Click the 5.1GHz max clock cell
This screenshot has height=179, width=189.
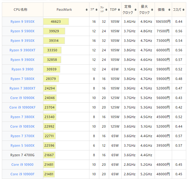click(146, 126)
